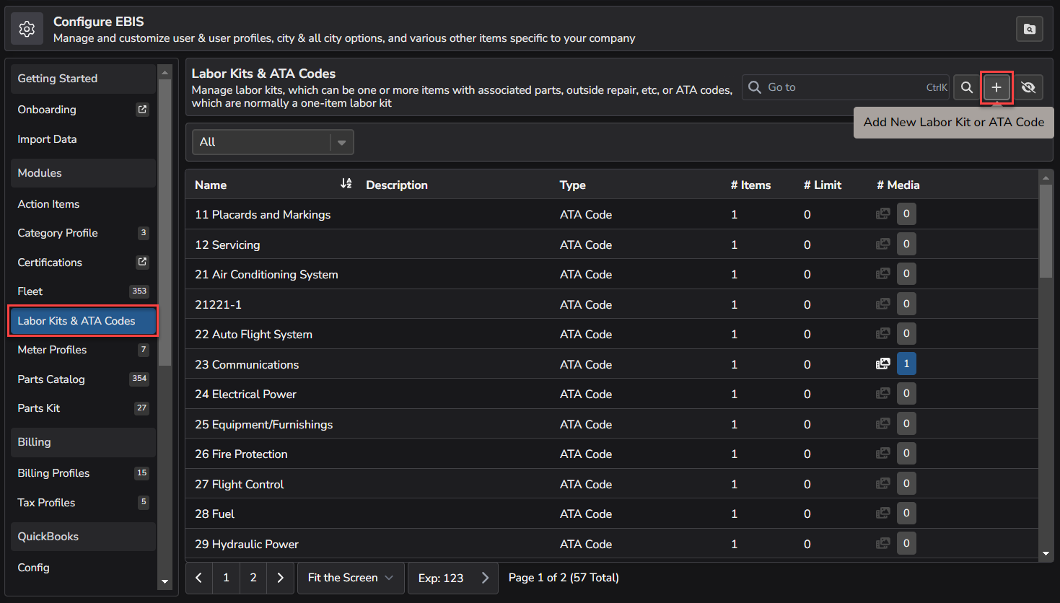Click the camera capture icon in the top corner
This screenshot has width=1060, height=603.
click(x=1029, y=29)
